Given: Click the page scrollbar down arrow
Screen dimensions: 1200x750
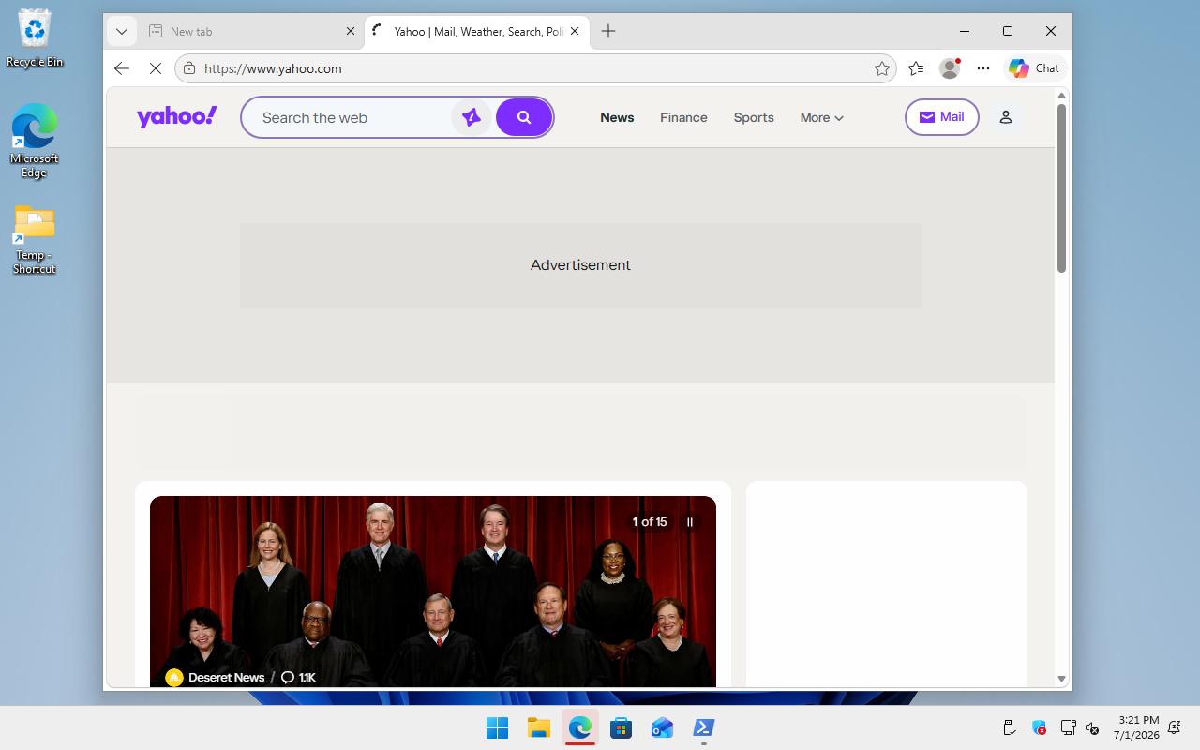Looking at the screenshot, I should point(1061,679).
